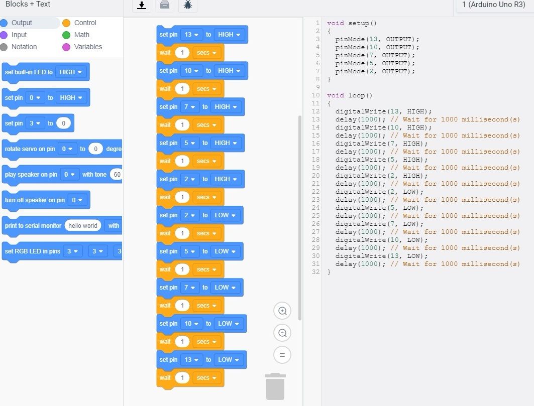Open the libraries icon in toolbar
This screenshot has width=534, height=406.
(x=164, y=6)
